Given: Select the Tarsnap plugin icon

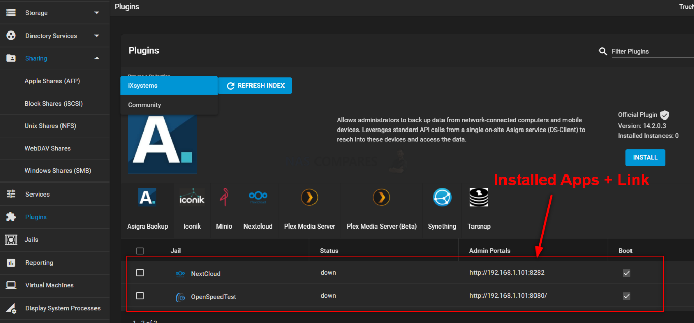Looking at the screenshot, I should 479,197.
